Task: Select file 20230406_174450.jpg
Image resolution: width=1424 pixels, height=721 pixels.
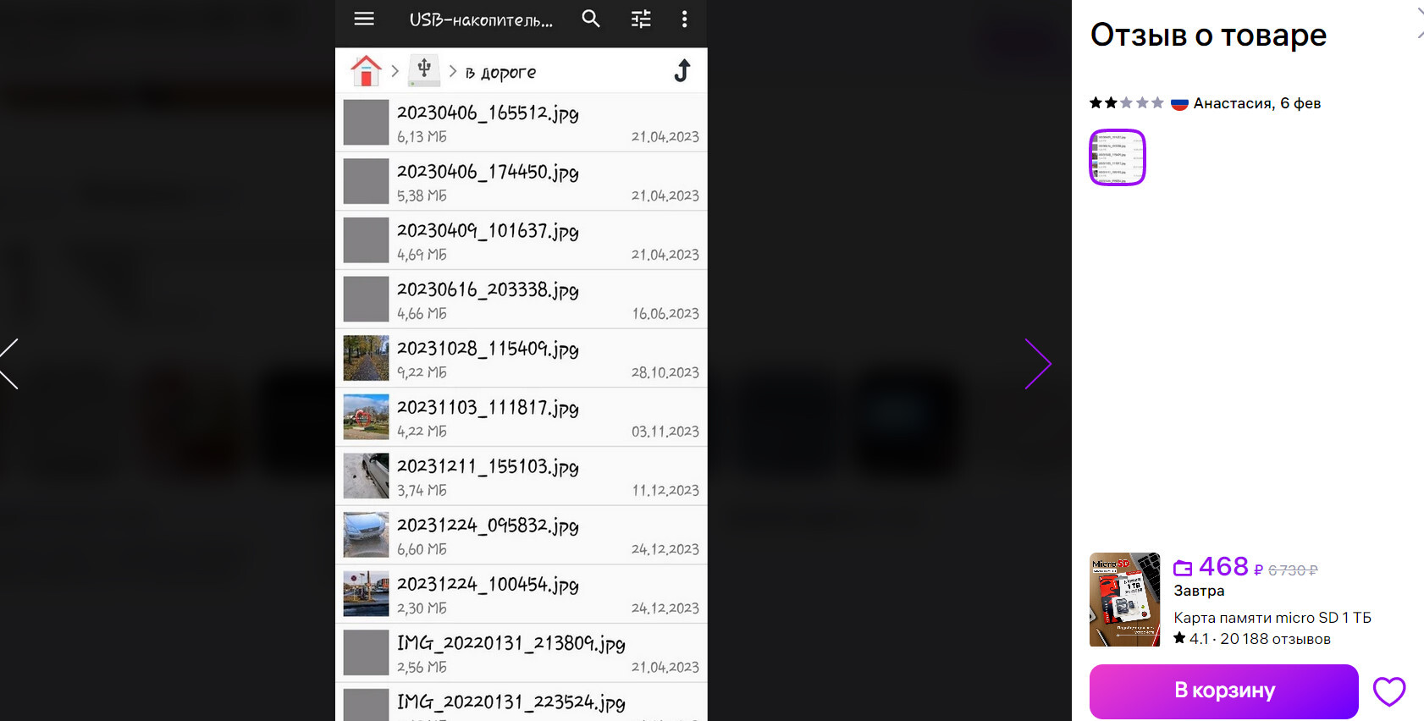Action: coord(522,182)
